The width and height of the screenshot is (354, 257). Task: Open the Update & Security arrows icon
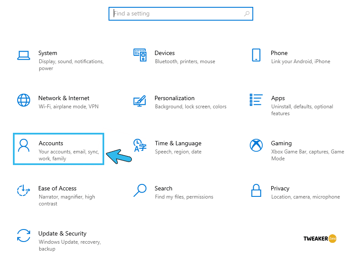click(24, 236)
